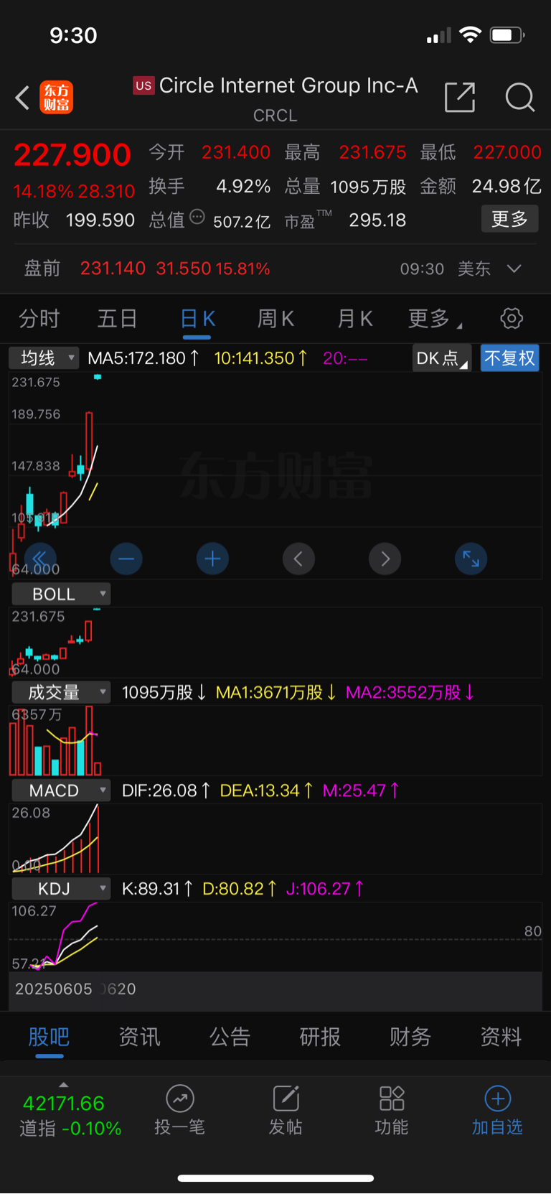The width and height of the screenshot is (551, 1194).
Task: Shift chart left with arrow icon
Action: (298, 559)
